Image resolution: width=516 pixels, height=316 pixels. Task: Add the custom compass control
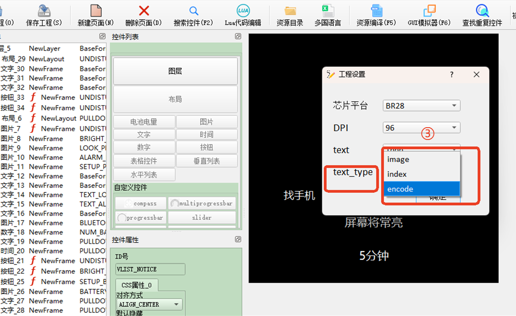click(x=141, y=203)
